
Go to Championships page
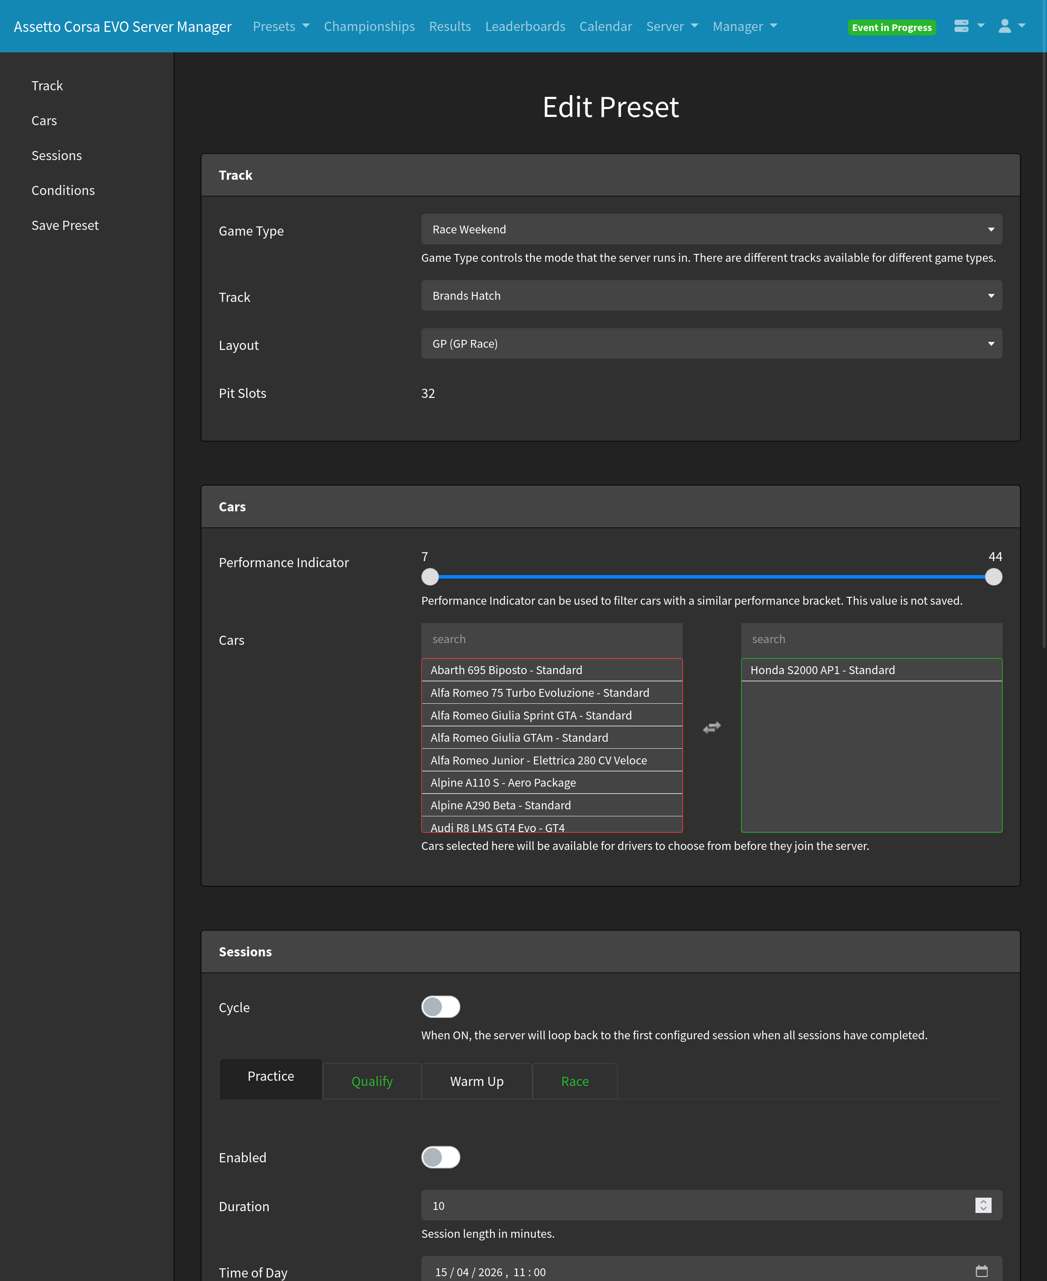point(369,26)
